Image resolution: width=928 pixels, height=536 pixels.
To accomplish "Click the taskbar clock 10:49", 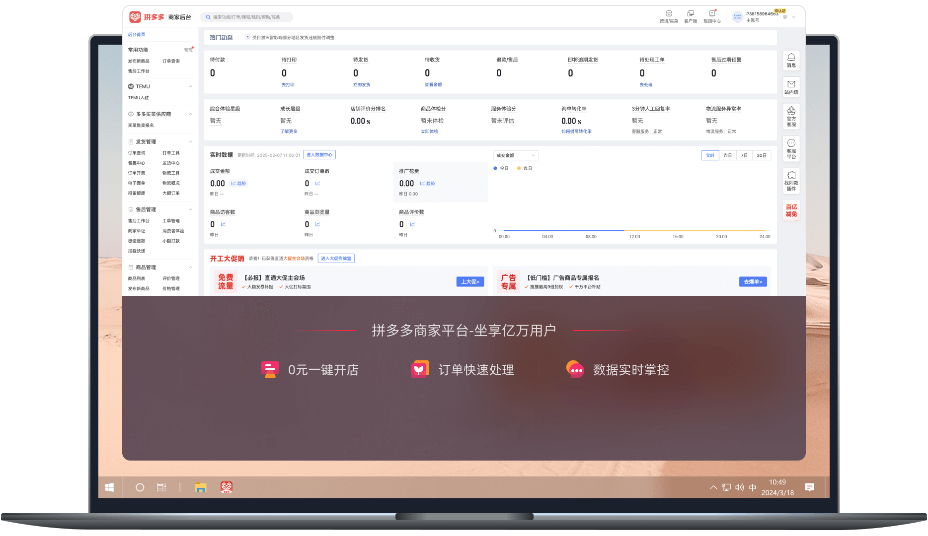I will 777,482.
